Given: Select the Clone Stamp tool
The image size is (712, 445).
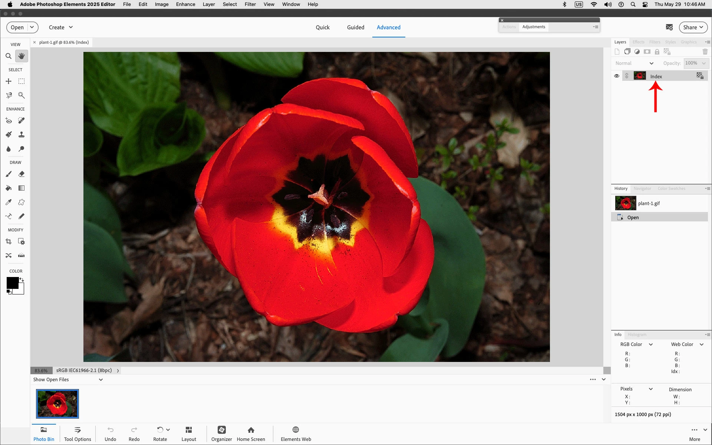Looking at the screenshot, I should point(22,135).
